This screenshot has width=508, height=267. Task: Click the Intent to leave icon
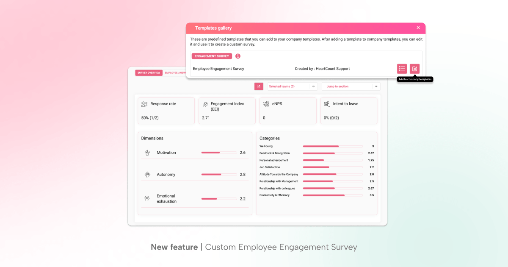(326, 103)
